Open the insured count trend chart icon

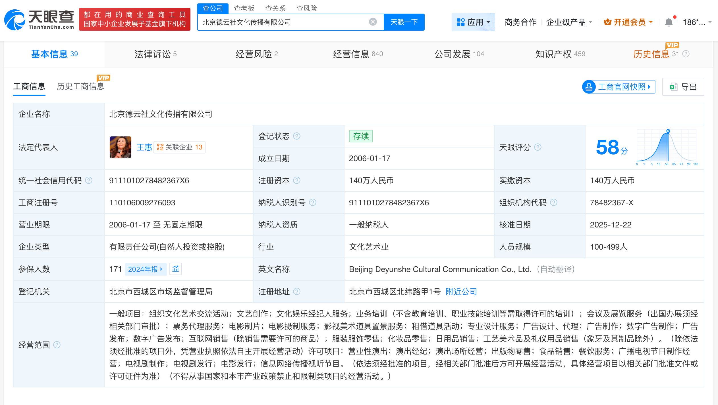tap(175, 269)
